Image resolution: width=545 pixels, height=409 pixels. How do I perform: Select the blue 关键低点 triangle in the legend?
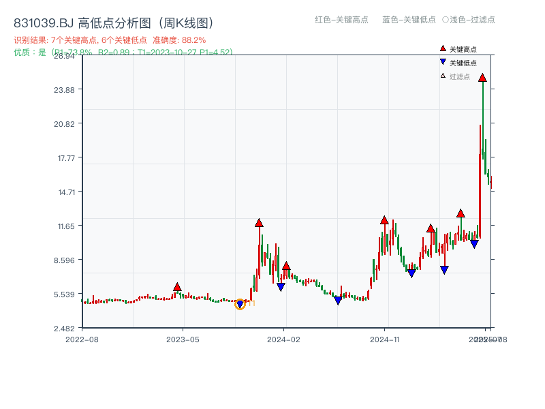click(442, 61)
